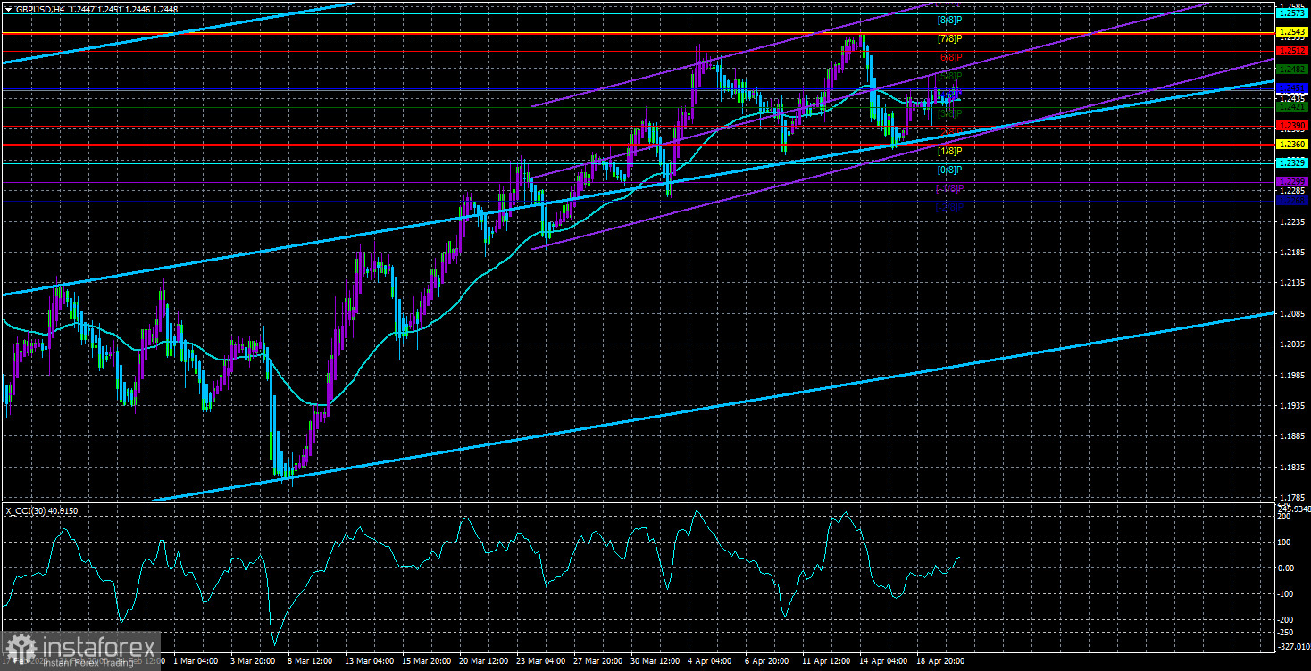The height and width of the screenshot is (671, 1311).
Task: Click the red 1.2390 price label
Action: click(x=1293, y=125)
